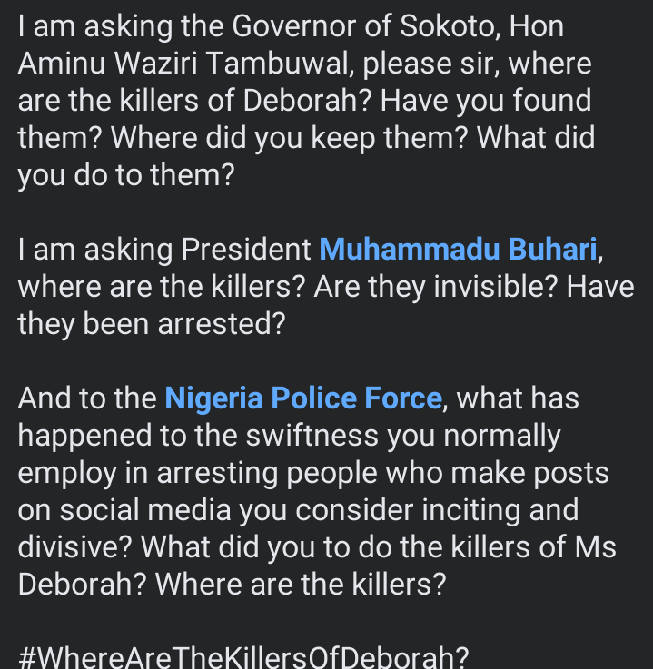Click the word "Sokoto" in the post

[450, 26]
